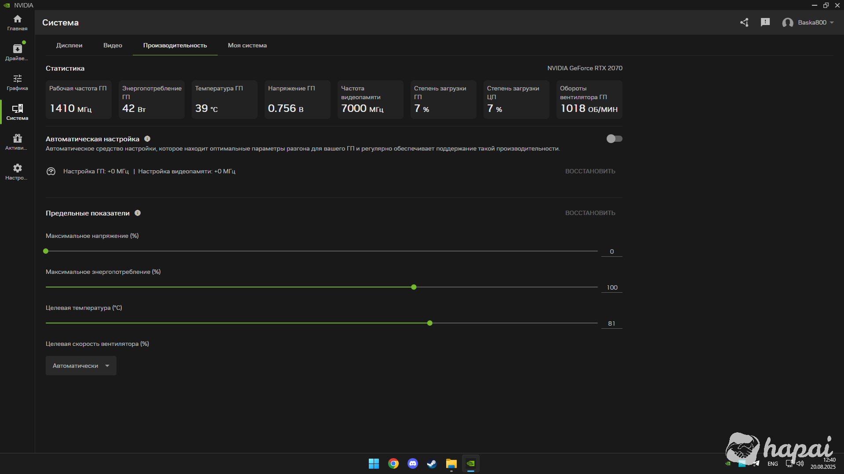Expand the Автоматически fan speed dropdown

pyautogui.click(x=81, y=366)
